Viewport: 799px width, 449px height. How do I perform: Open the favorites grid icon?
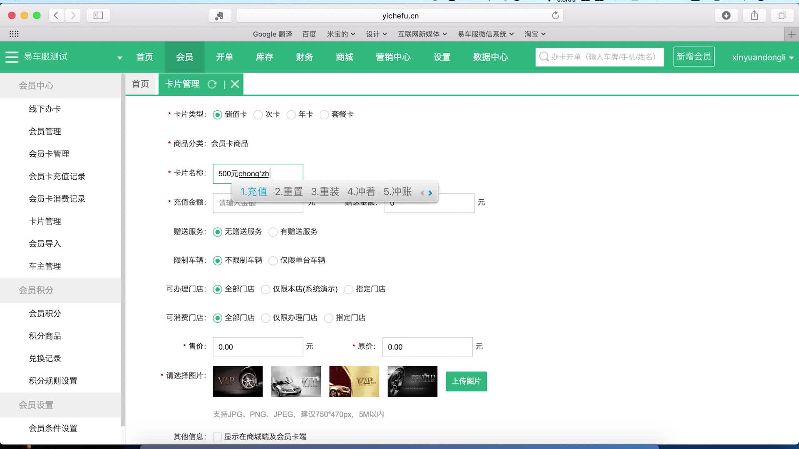click(14, 34)
